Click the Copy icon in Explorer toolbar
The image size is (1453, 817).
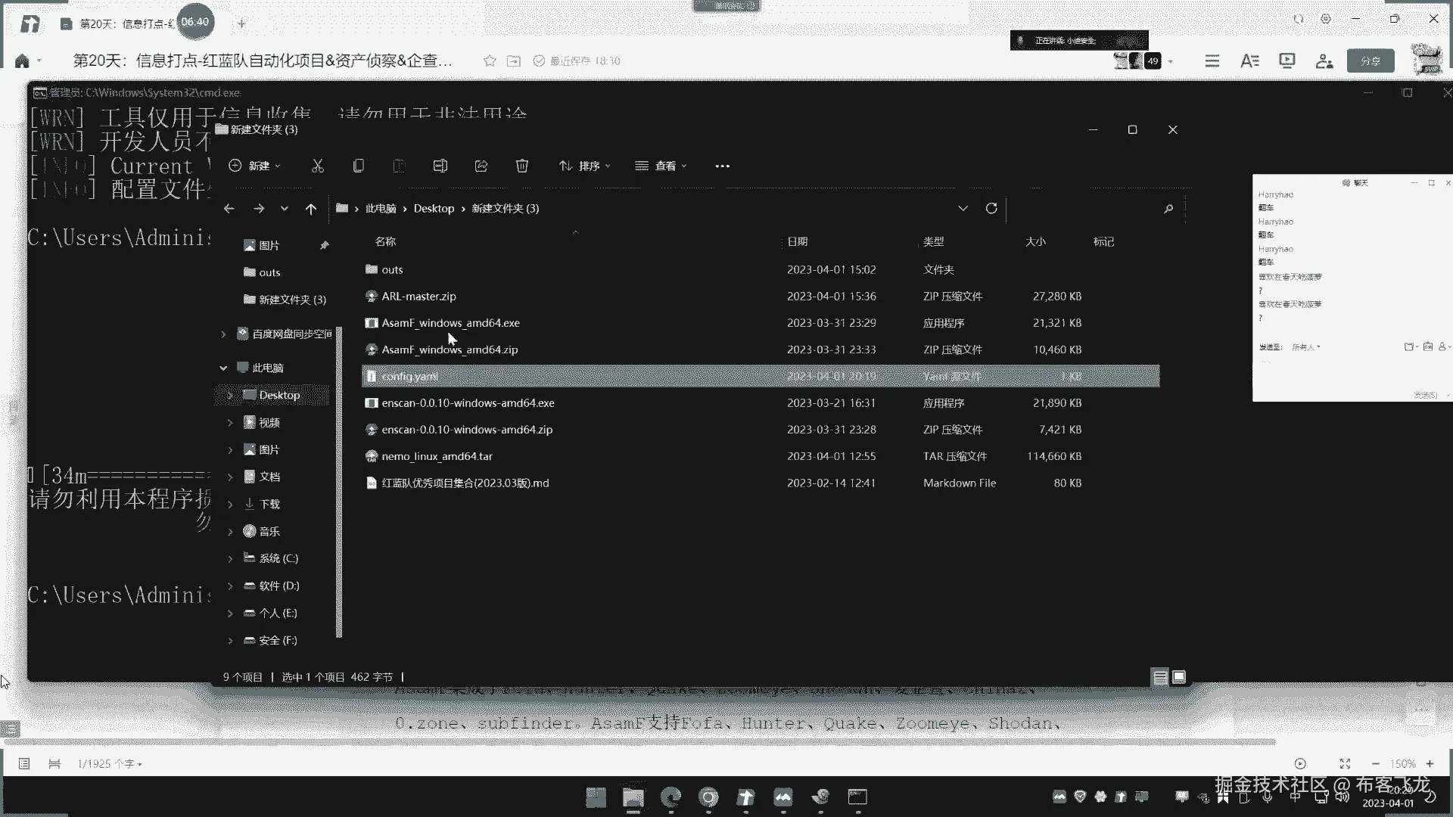(x=359, y=166)
